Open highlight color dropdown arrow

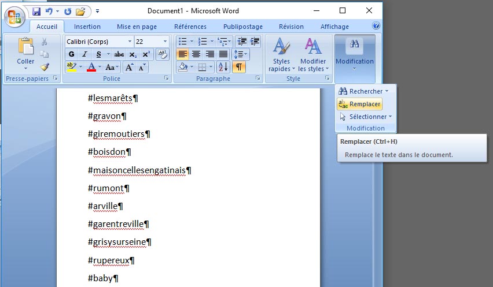[x=80, y=67]
